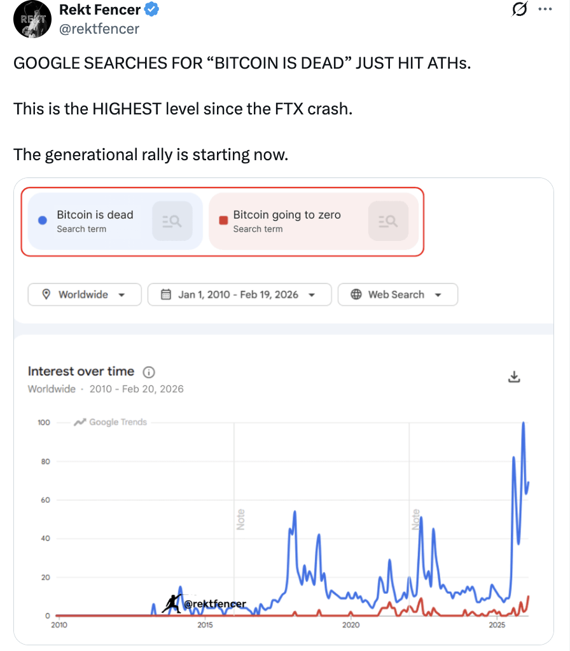Click the red square for Bitcoin going to zero

coord(223,221)
